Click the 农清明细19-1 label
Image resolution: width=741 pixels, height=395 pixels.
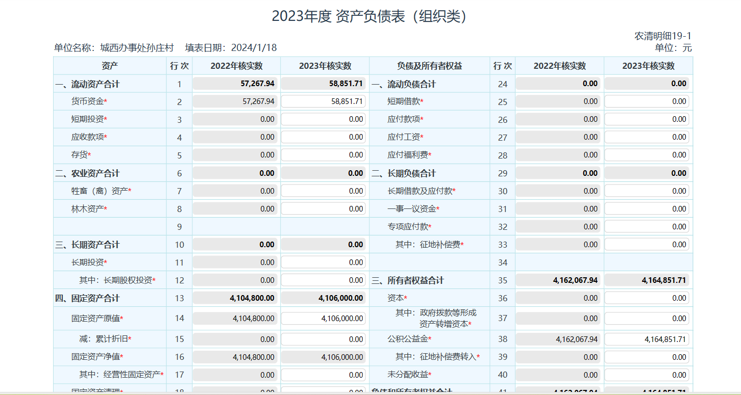point(663,36)
